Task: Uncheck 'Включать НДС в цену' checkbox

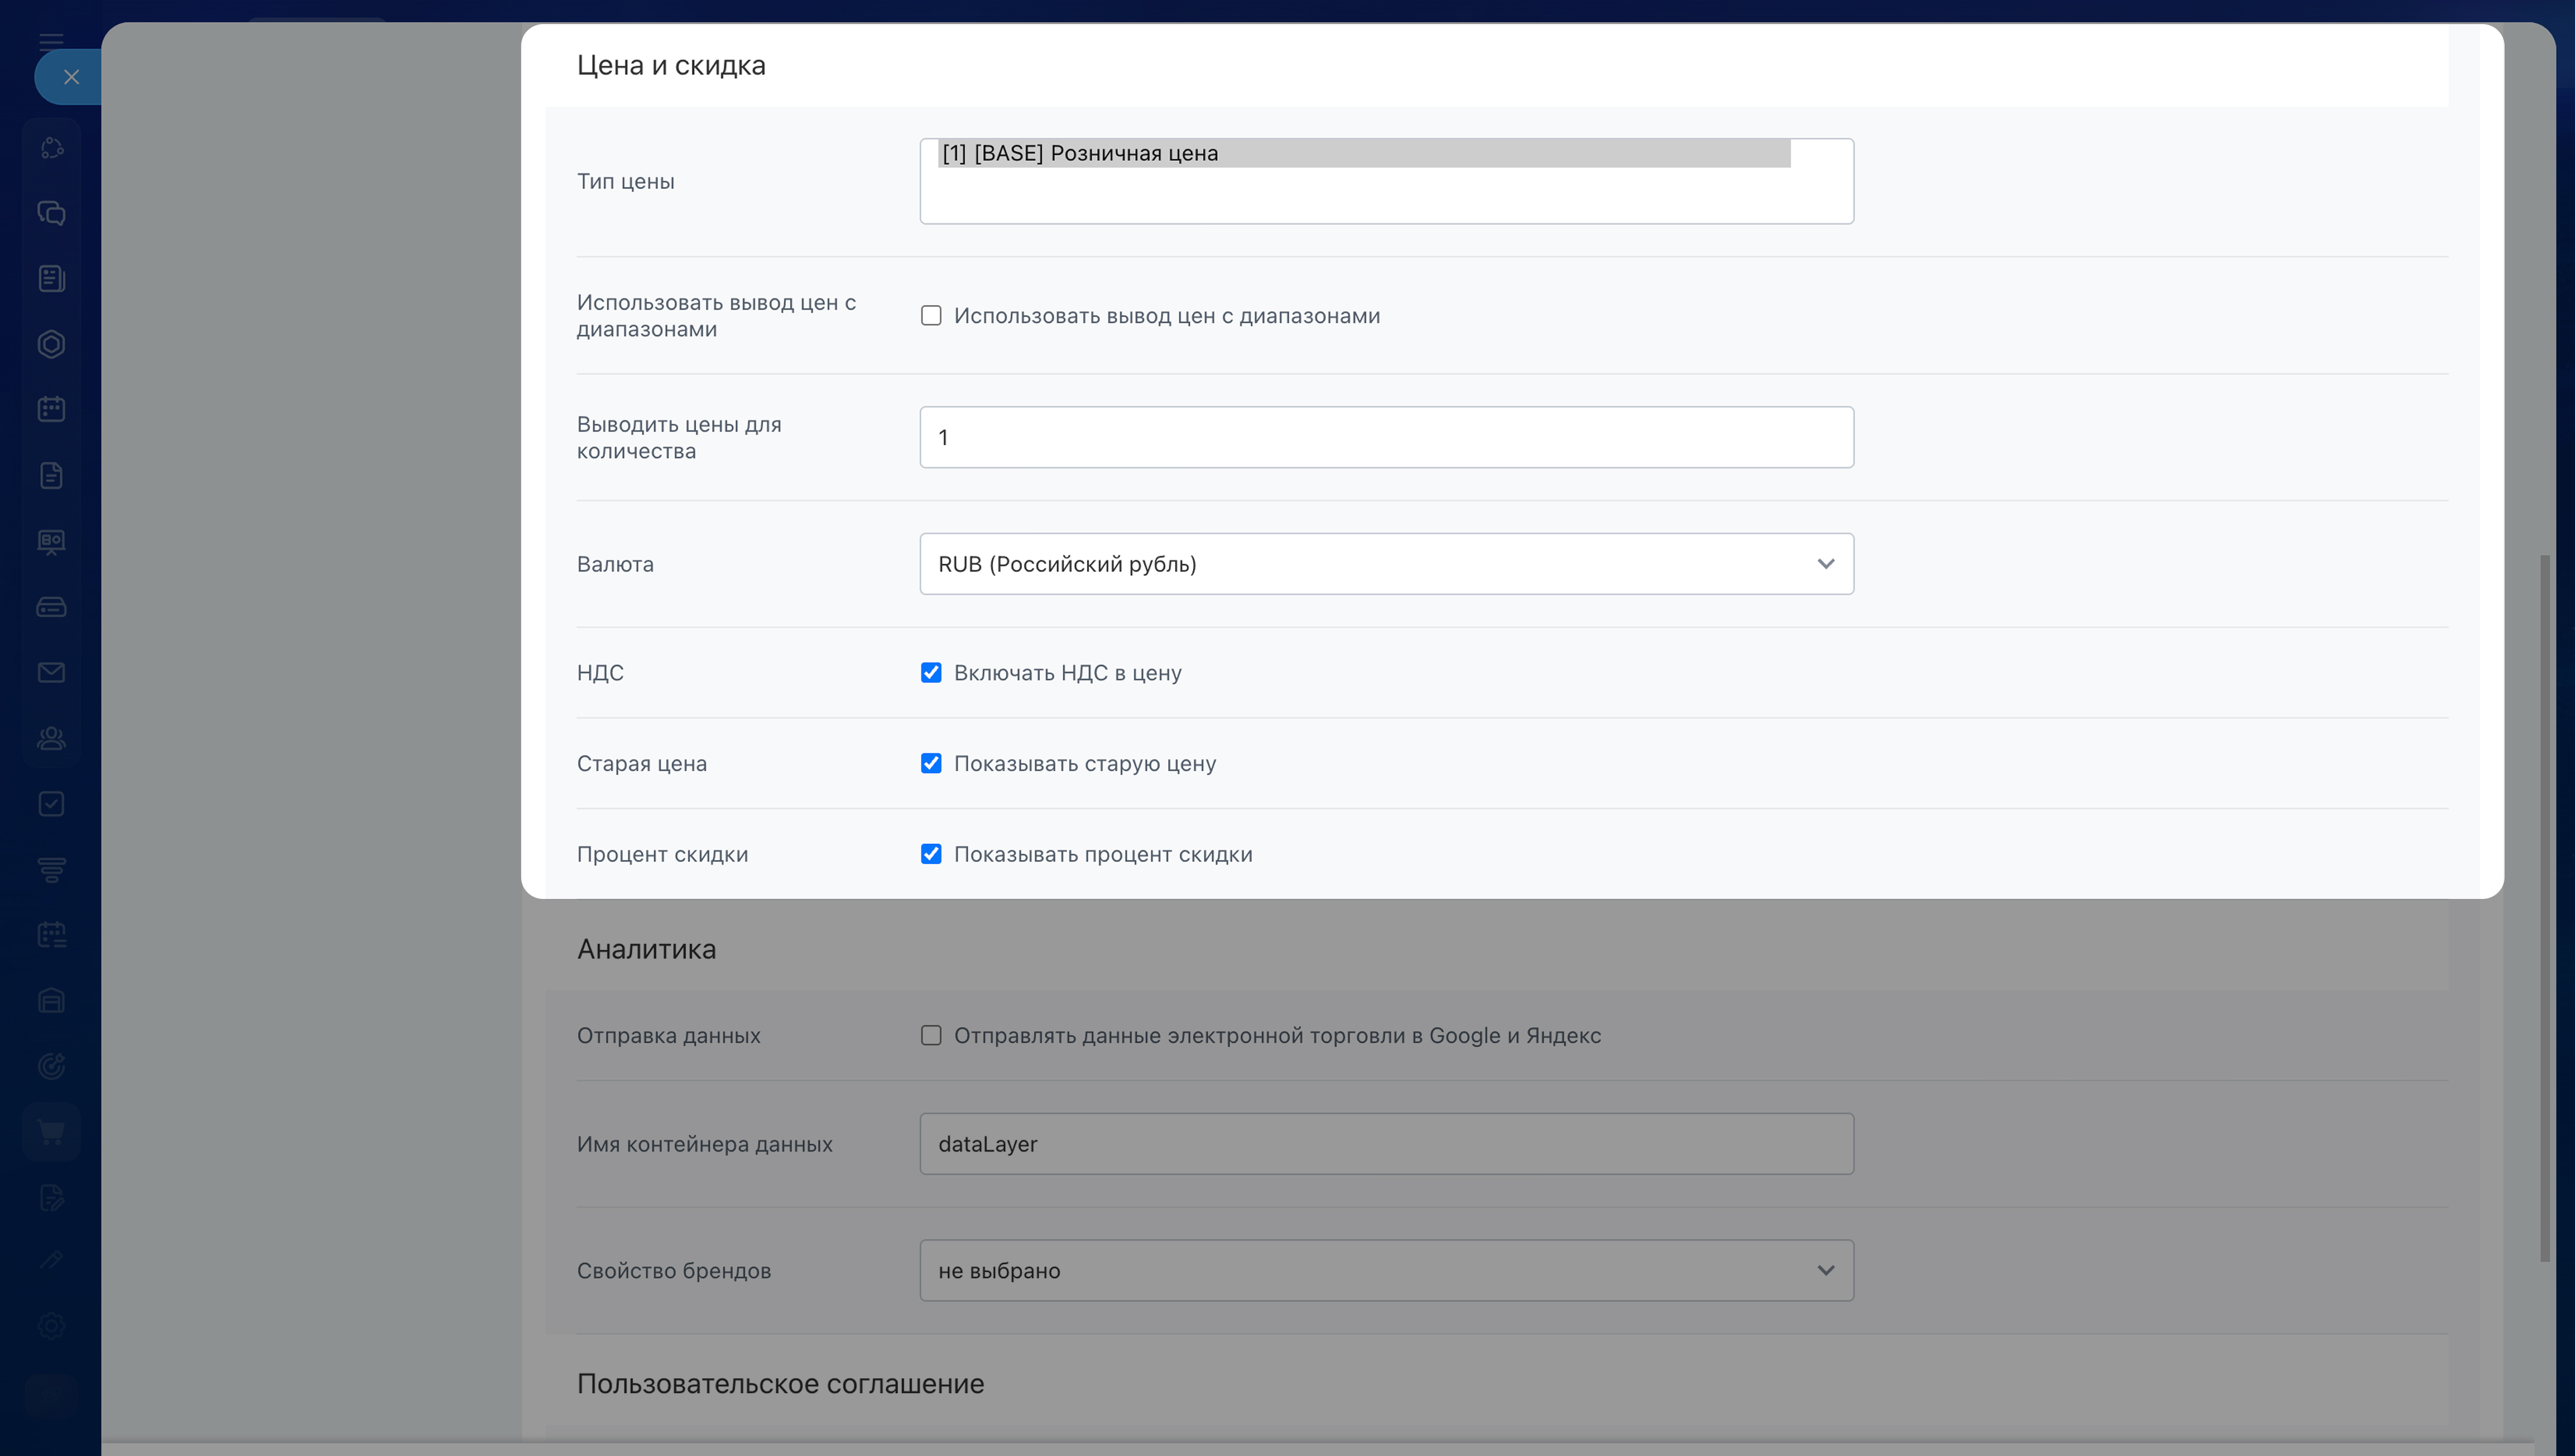Action: pos(931,673)
